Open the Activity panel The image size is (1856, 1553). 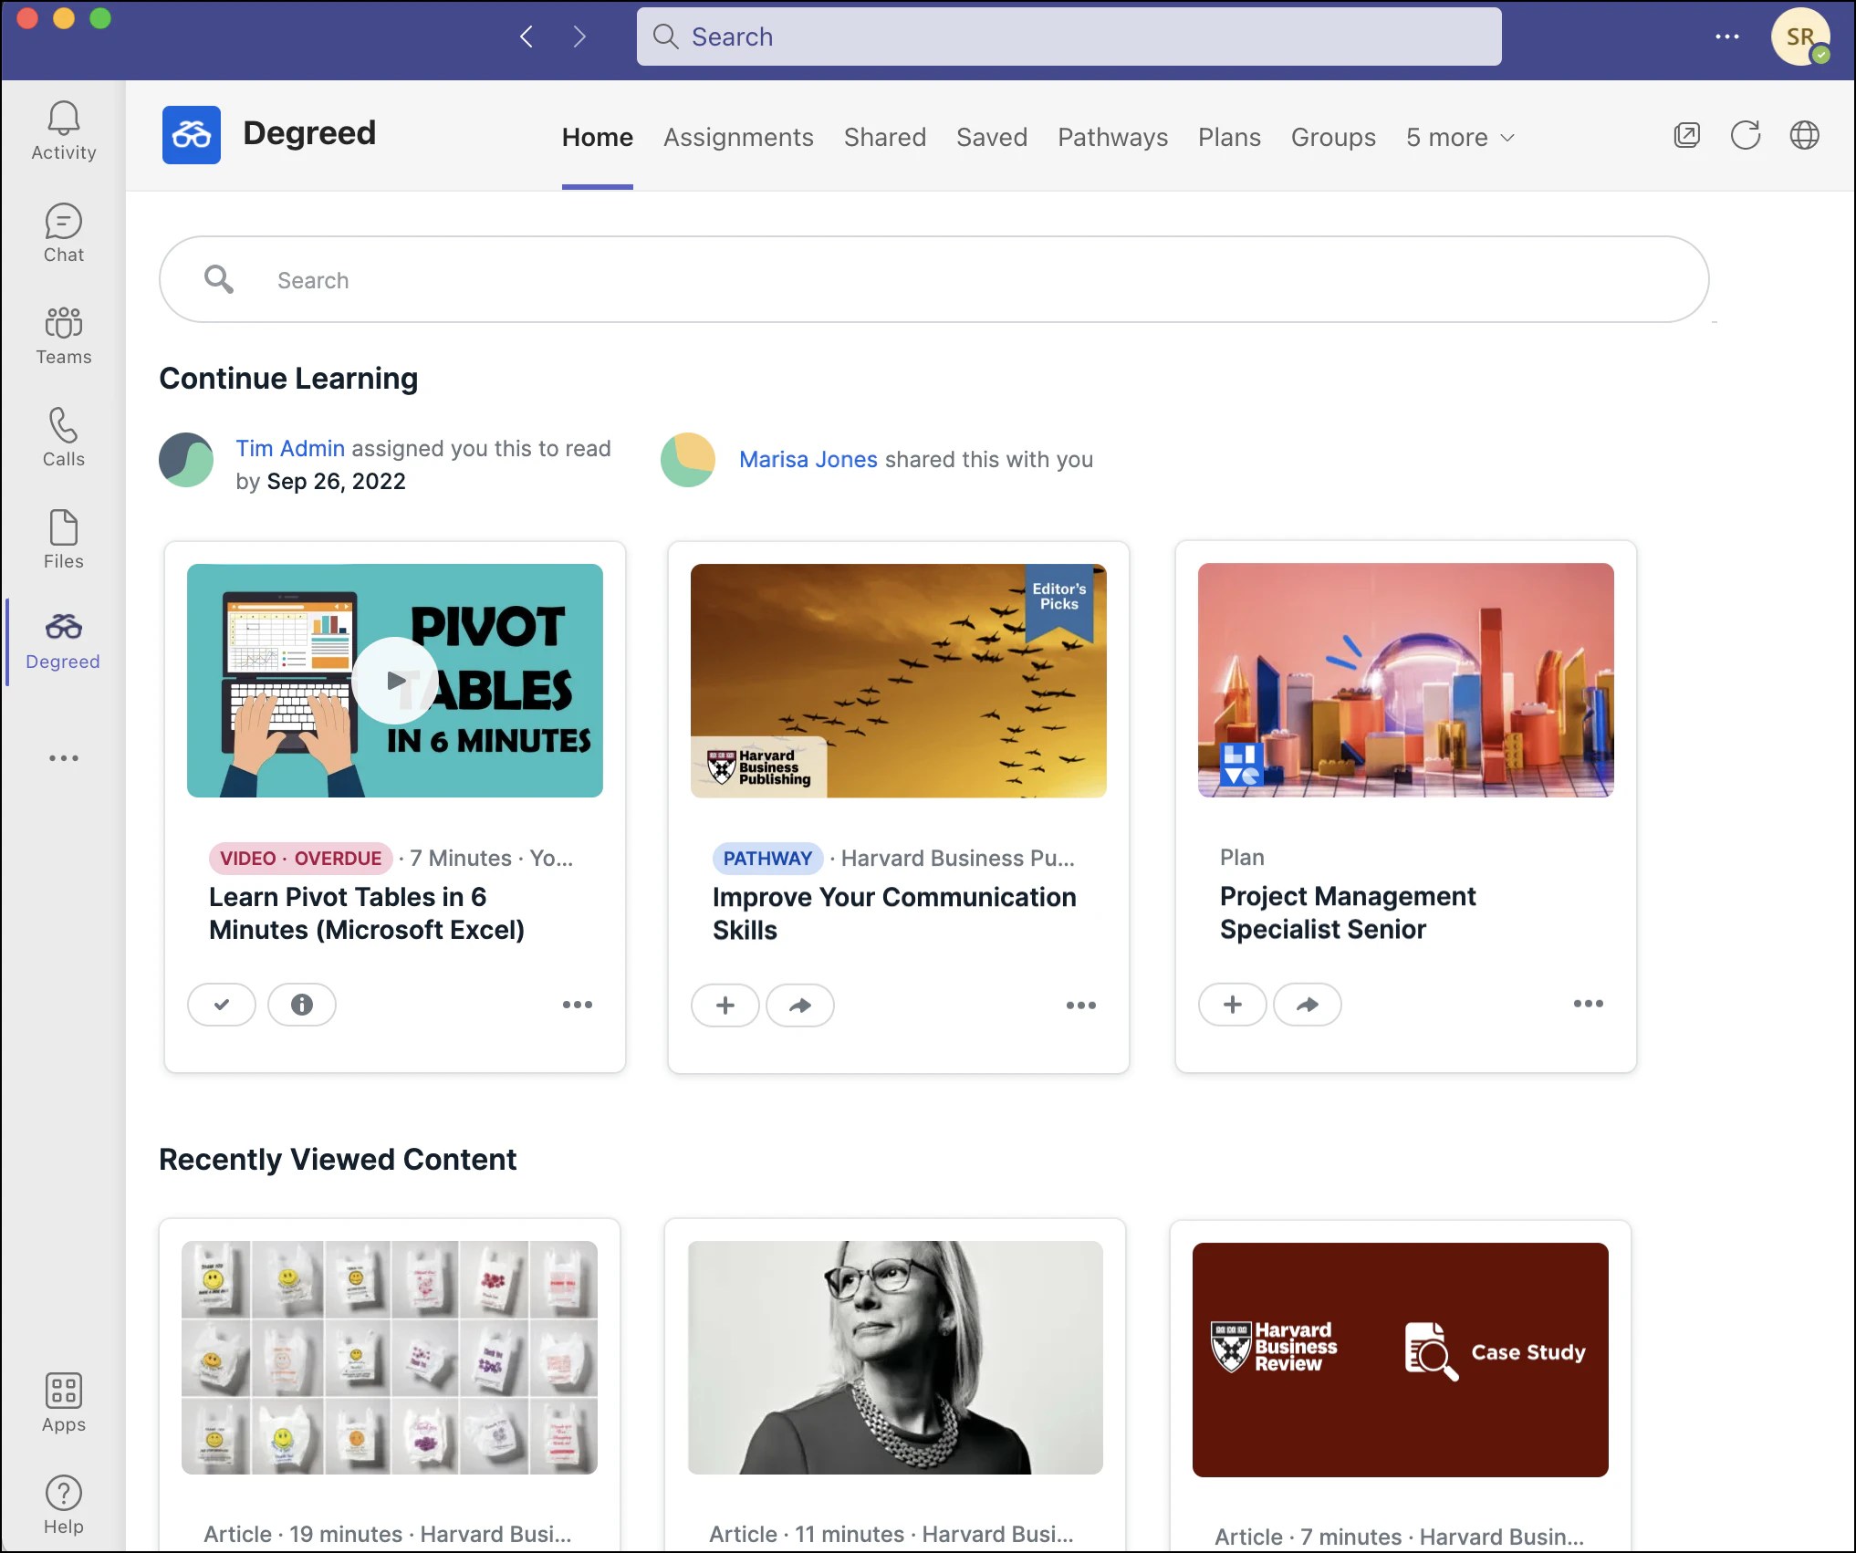(62, 128)
